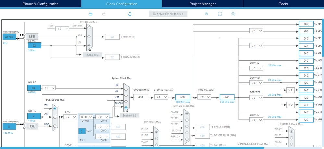Open Pinout & Configuration tab

41,4
